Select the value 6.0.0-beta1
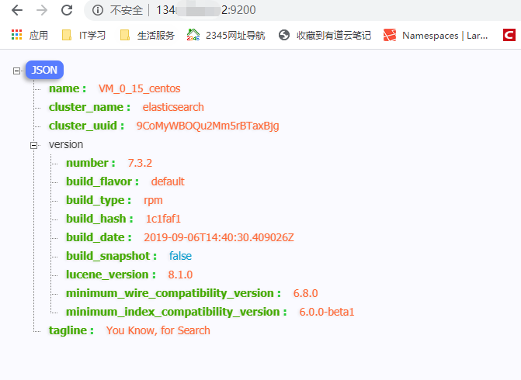The height and width of the screenshot is (380, 521). (327, 312)
